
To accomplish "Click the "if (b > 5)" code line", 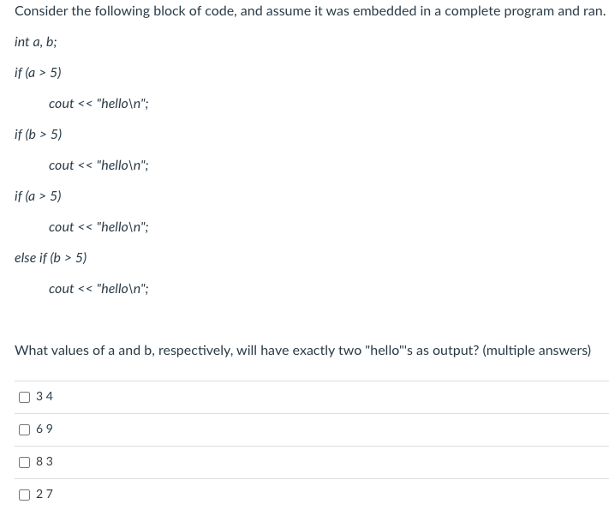I will (x=38, y=135).
